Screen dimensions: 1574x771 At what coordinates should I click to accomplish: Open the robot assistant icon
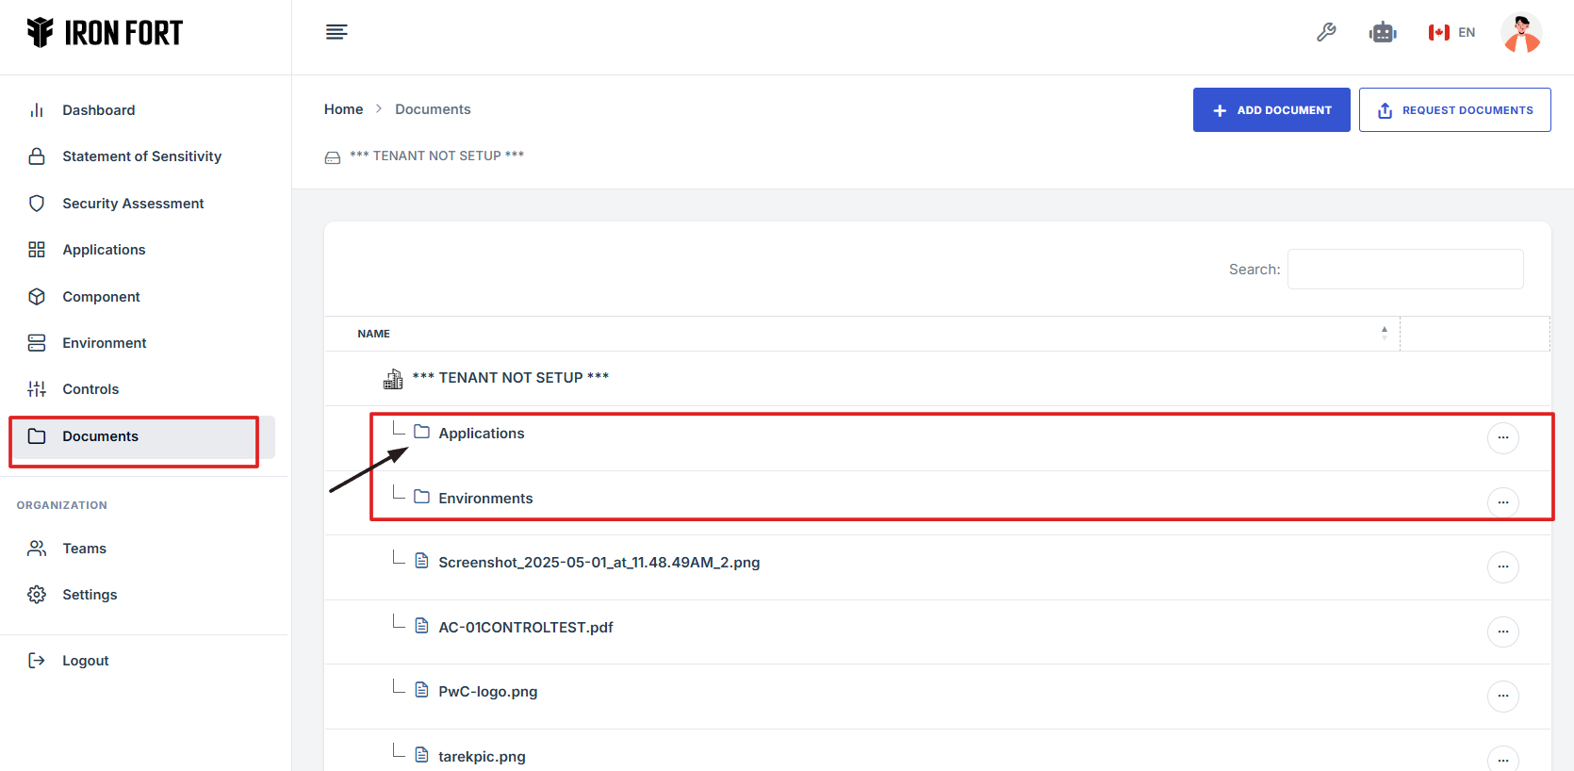pos(1383,33)
